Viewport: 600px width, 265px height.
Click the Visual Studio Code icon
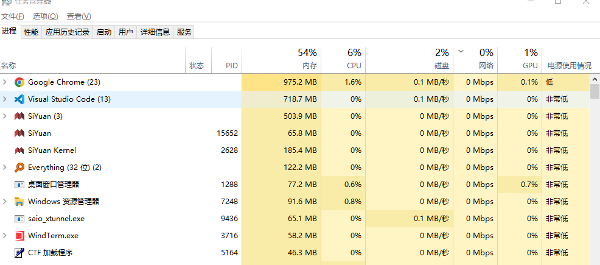19,99
